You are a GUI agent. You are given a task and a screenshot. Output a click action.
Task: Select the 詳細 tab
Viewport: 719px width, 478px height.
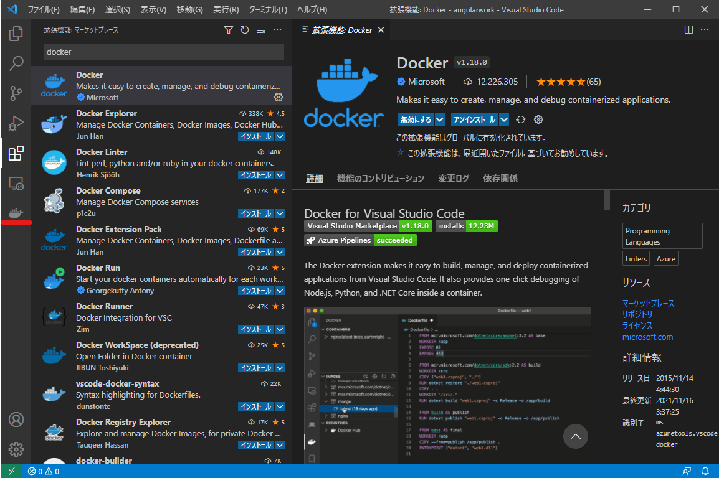click(315, 179)
